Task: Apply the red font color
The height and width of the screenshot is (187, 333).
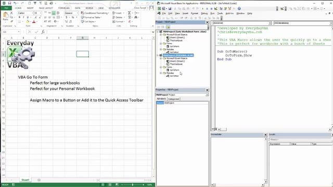Action: point(34,22)
